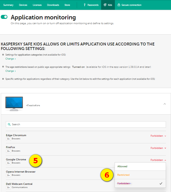The height and width of the screenshot is (192, 171).
Task: Change the age restrictions setting
Action: 11,71
